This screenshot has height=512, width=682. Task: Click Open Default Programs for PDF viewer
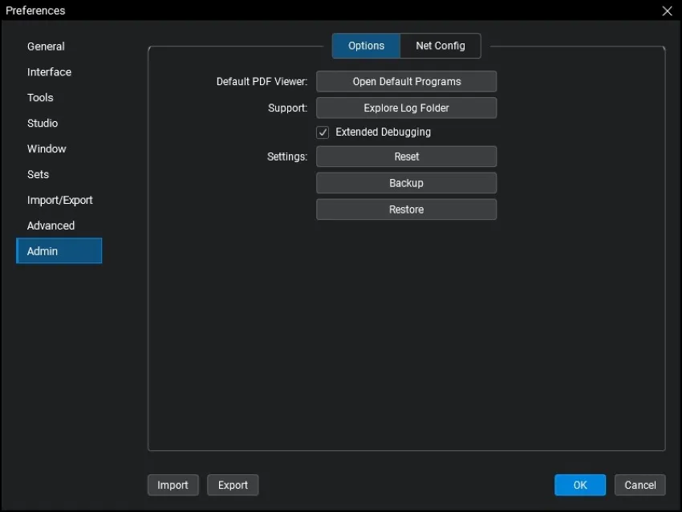point(406,81)
